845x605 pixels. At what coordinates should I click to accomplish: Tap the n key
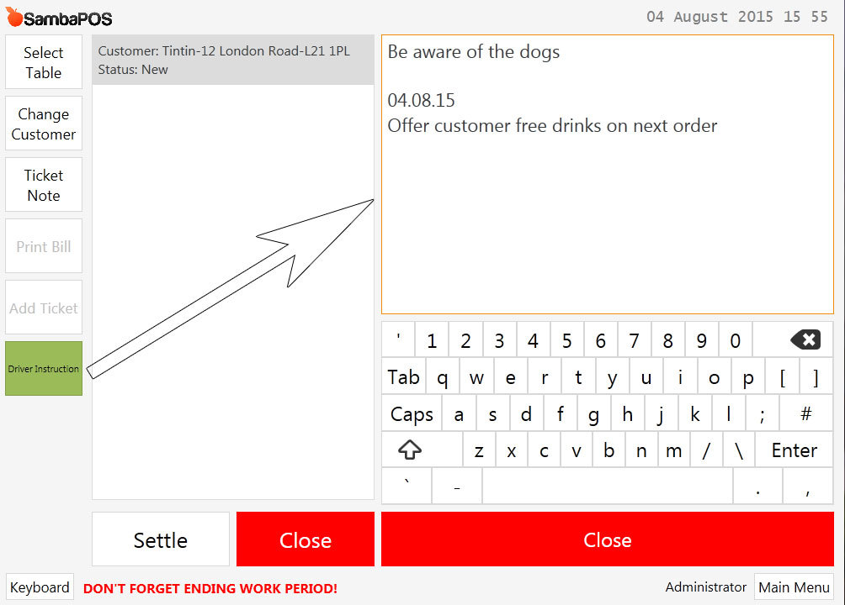click(641, 450)
